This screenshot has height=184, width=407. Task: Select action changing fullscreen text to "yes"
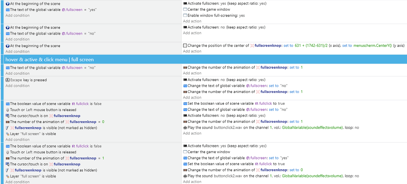click(236, 158)
